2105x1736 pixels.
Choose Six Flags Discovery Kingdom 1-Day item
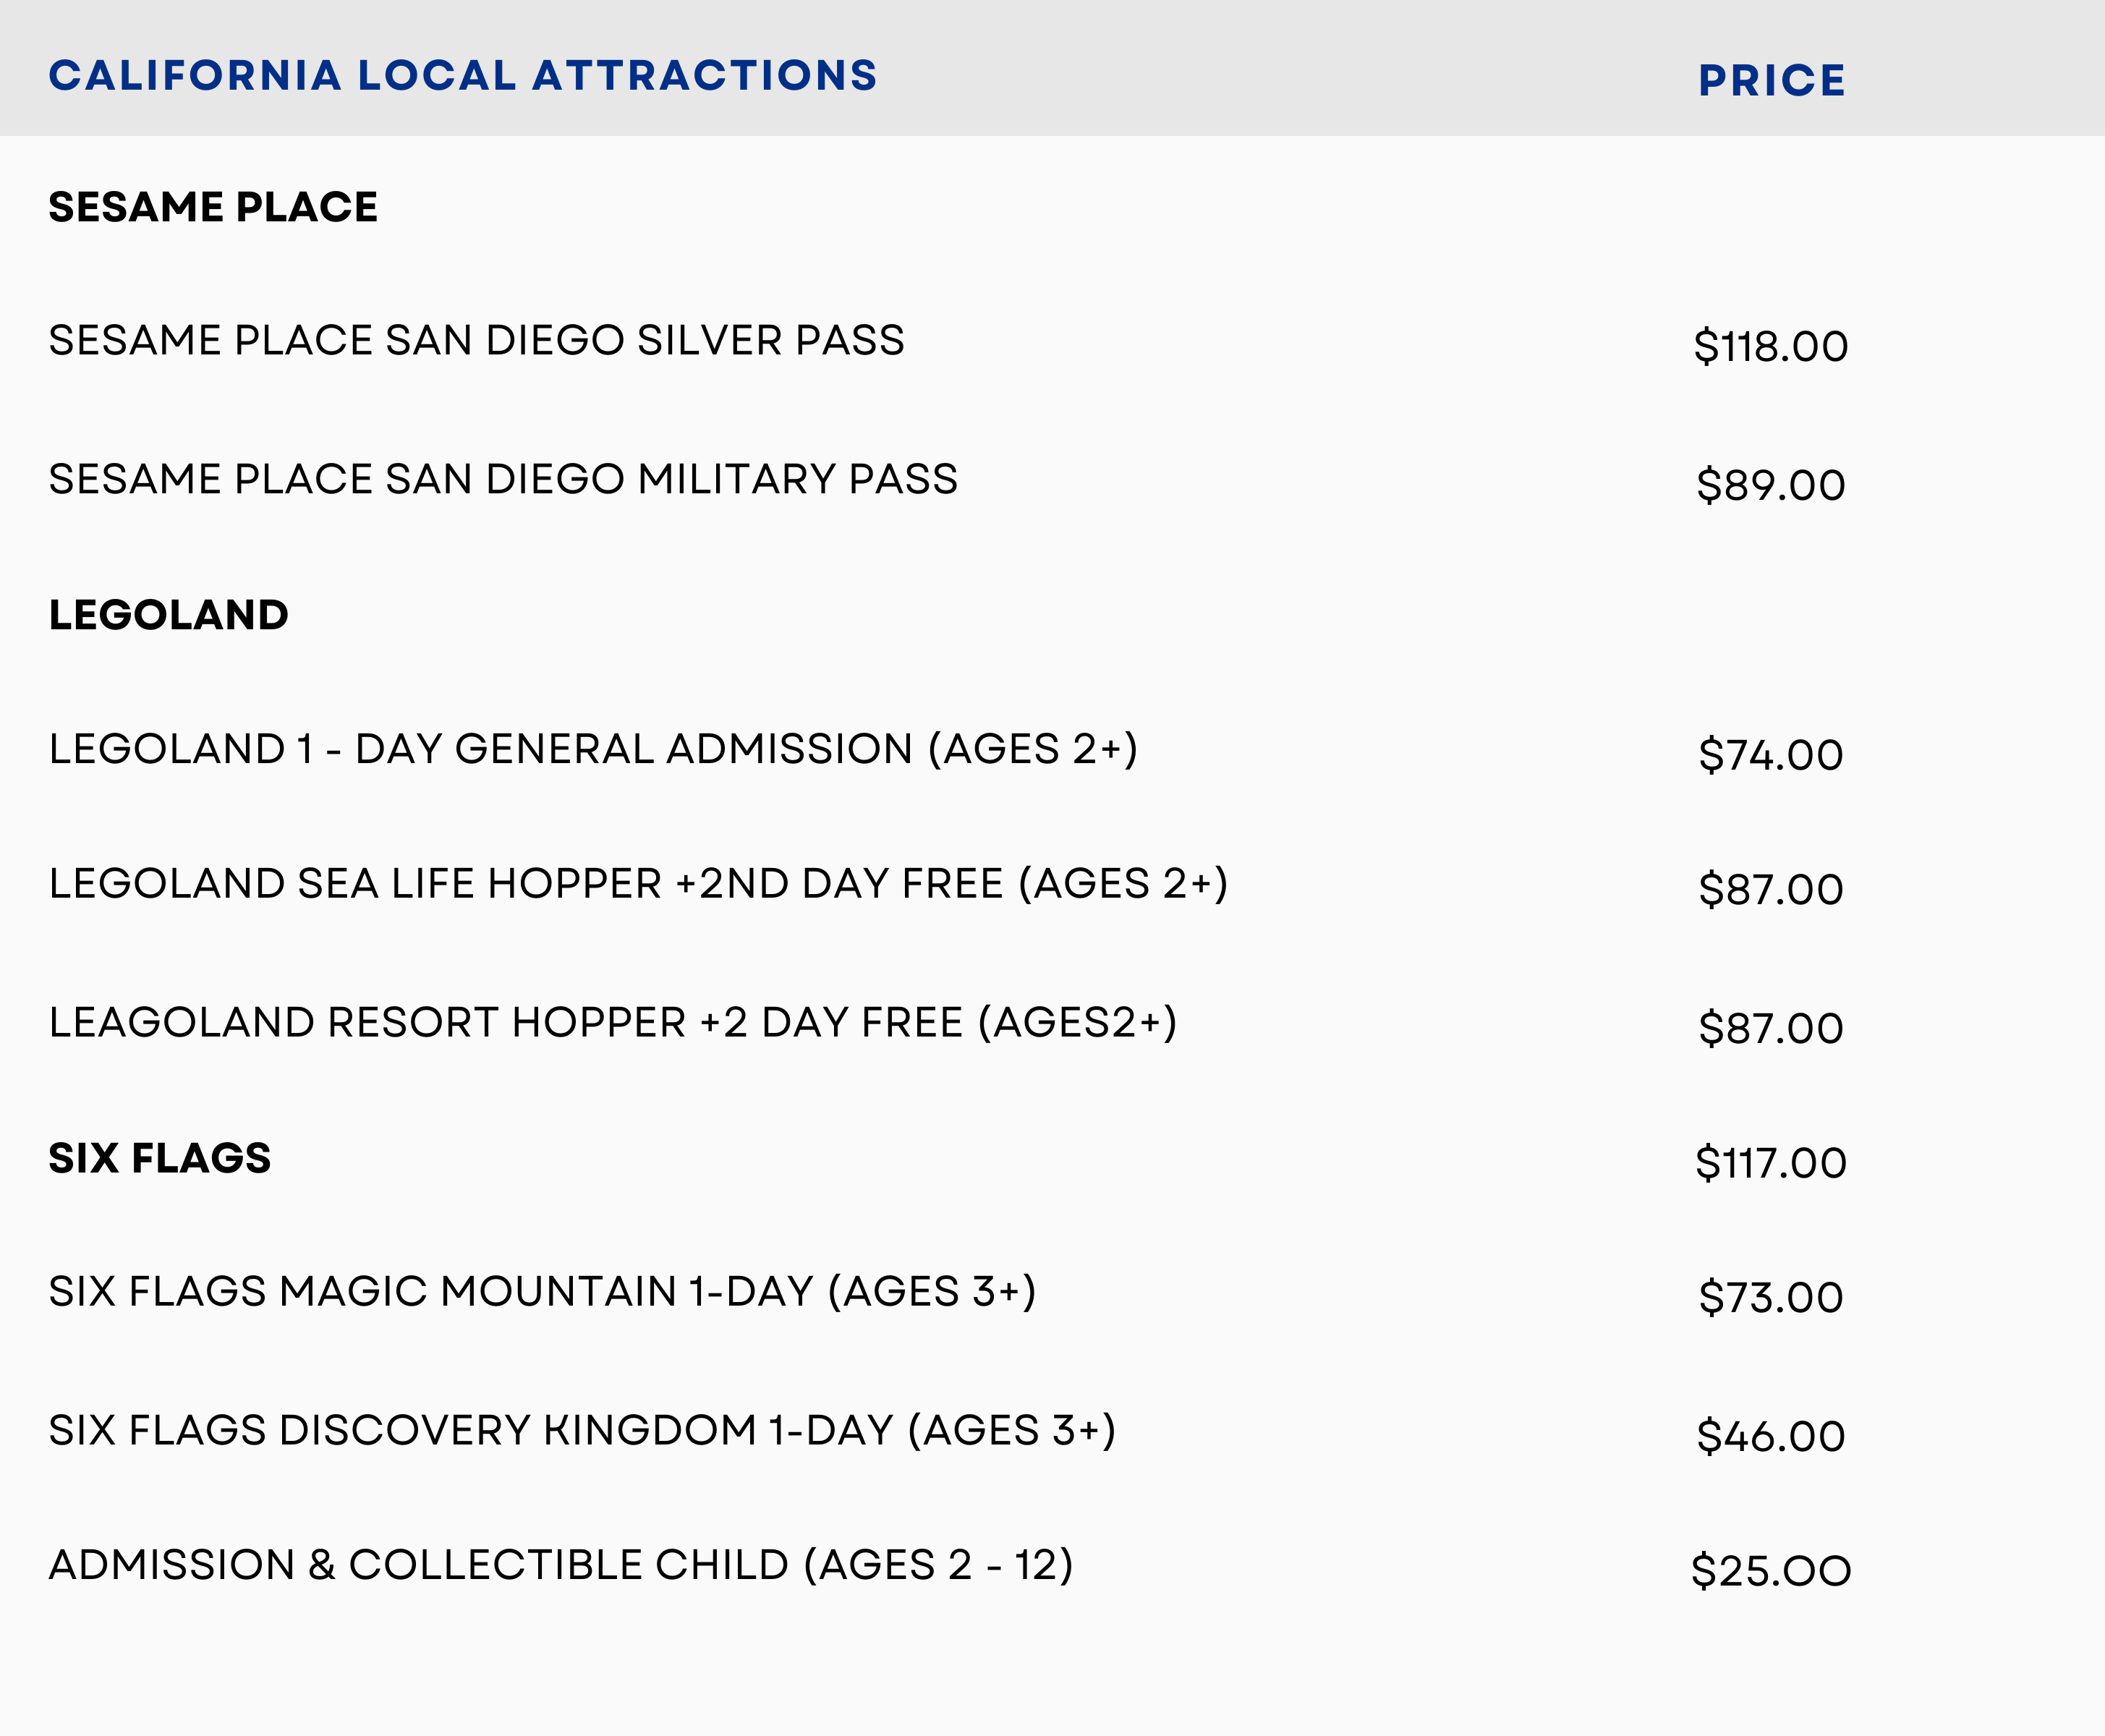[582, 1431]
